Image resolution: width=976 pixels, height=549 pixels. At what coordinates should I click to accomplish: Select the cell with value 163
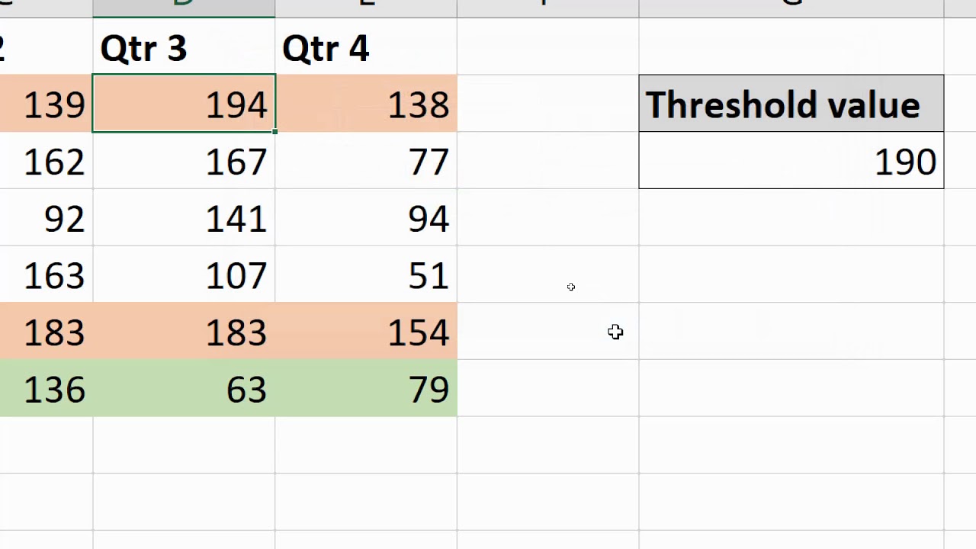pyautogui.click(x=46, y=274)
